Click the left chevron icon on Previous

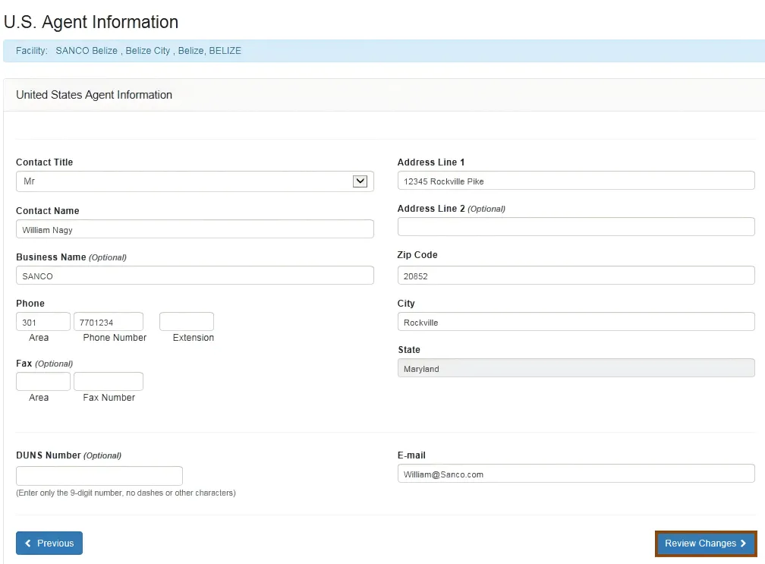(29, 544)
